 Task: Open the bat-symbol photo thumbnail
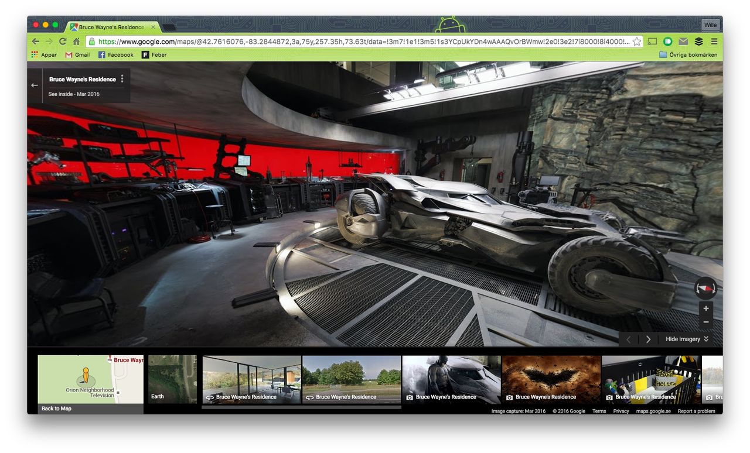coord(551,379)
